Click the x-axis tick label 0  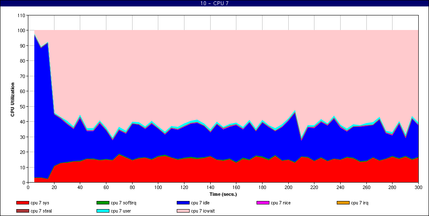pos(28,187)
